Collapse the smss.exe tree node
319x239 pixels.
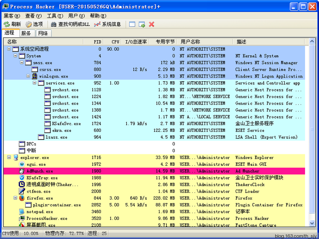[x=22, y=63]
